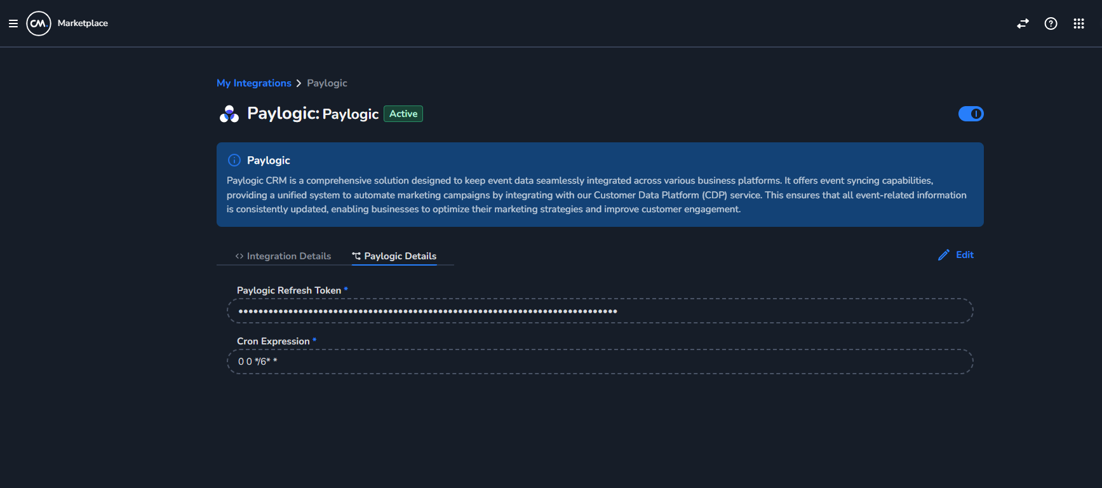Image resolution: width=1102 pixels, height=488 pixels.
Task: Toggle the Paylogic integration active switch
Action: point(971,114)
